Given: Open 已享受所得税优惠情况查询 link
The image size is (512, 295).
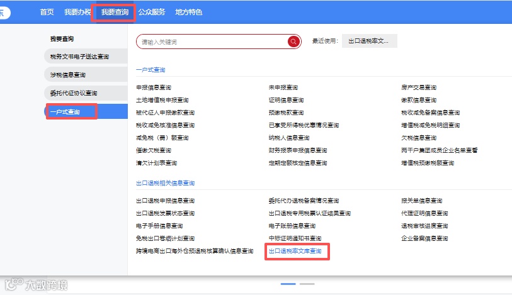Looking at the screenshot, I should pos(304,125).
